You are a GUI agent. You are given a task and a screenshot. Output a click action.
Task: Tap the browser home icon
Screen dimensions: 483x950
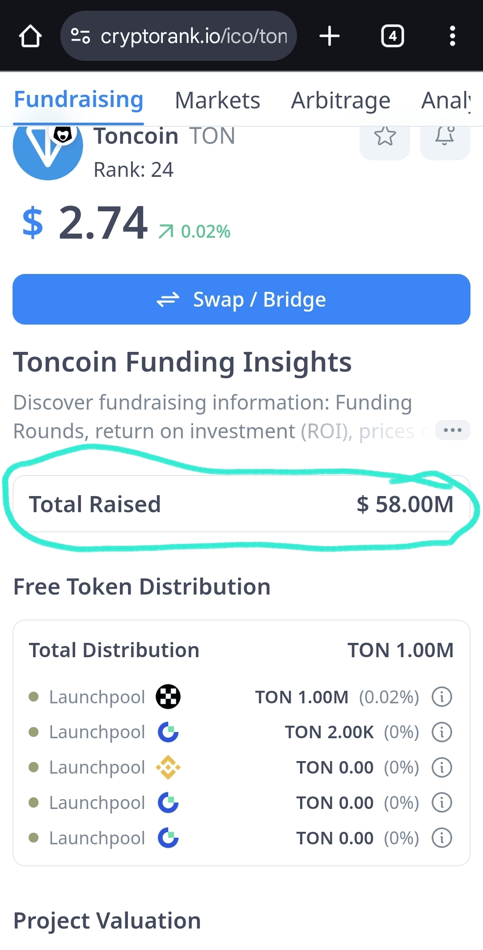point(30,36)
